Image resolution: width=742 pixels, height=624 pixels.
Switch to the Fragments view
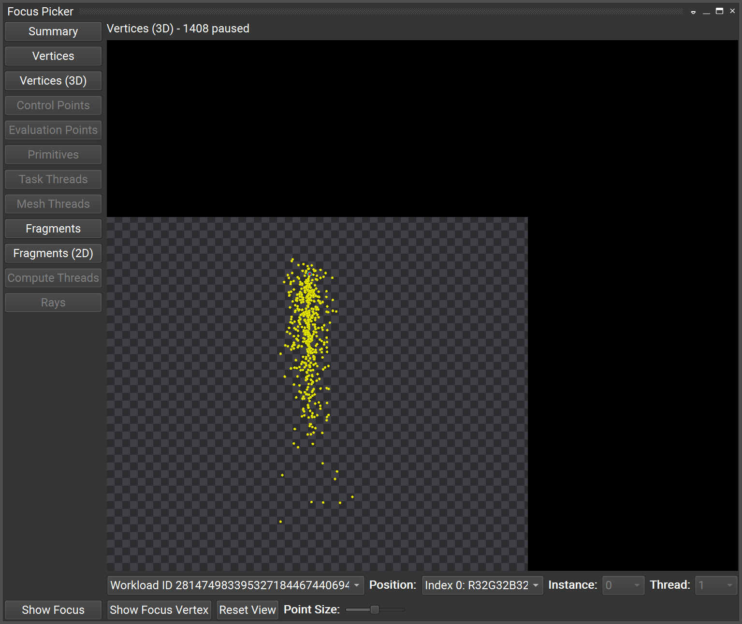[53, 228]
